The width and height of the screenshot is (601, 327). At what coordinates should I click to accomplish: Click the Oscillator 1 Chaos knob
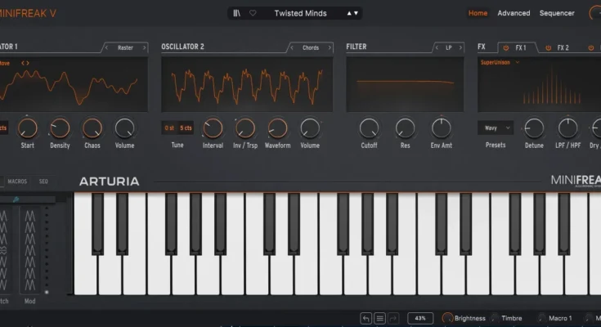coord(92,128)
